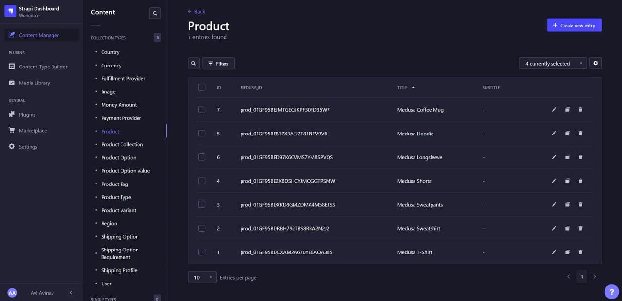622x301 pixels.
Task: Check the Medusa Shorts row checkbox
Action: click(202, 181)
